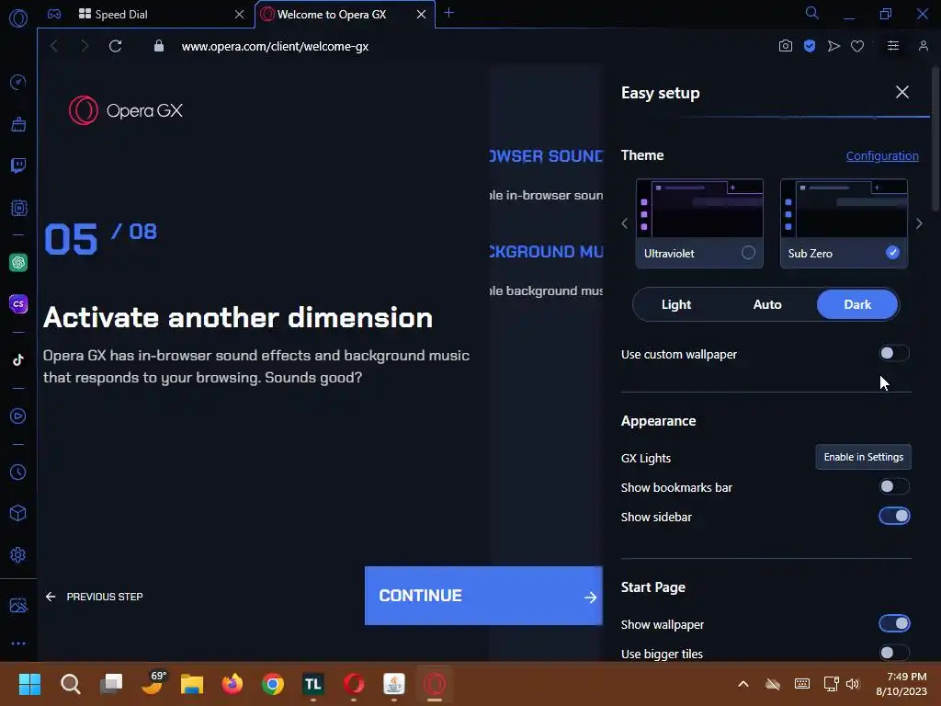Open wallpaper image icon at sidebar bottom
Screen dimensions: 941x706
[x=18, y=605]
